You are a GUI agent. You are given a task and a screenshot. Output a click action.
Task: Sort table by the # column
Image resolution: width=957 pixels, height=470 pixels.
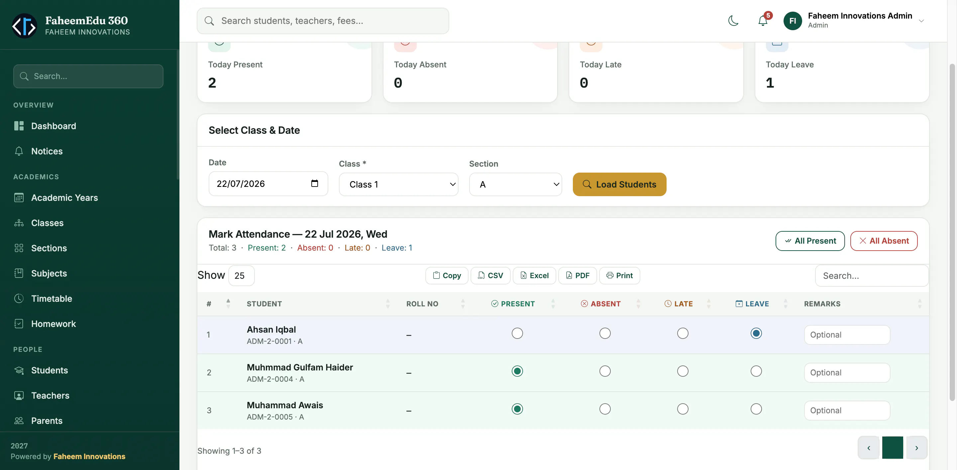tap(228, 303)
